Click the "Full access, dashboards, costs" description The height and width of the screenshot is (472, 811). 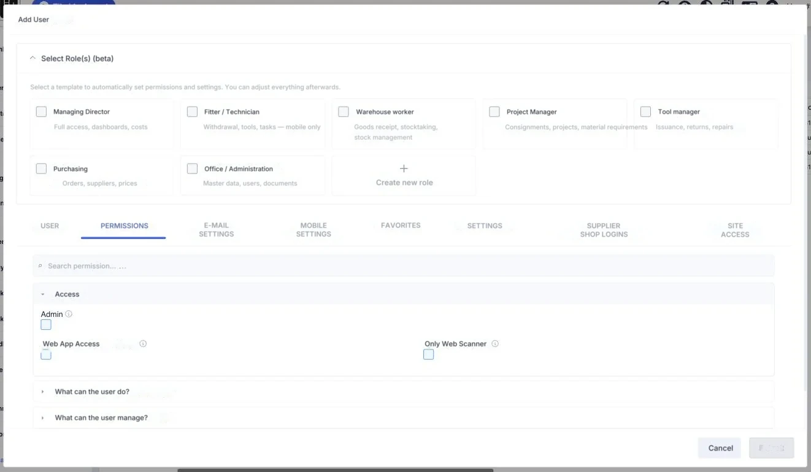pyautogui.click(x=101, y=127)
